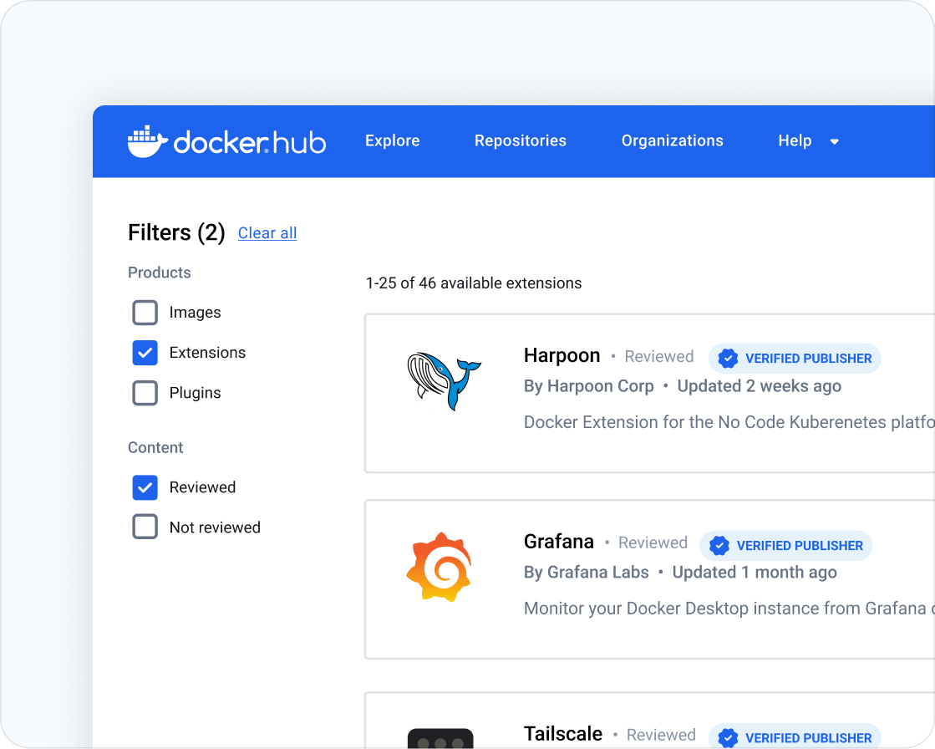Image resolution: width=935 pixels, height=749 pixels.
Task: Click the Docker Hub whale logo
Action: [x=144, y=140]
